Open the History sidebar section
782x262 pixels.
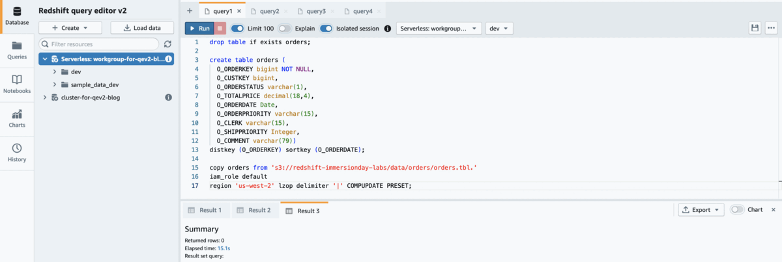click(x=17, y=153)
